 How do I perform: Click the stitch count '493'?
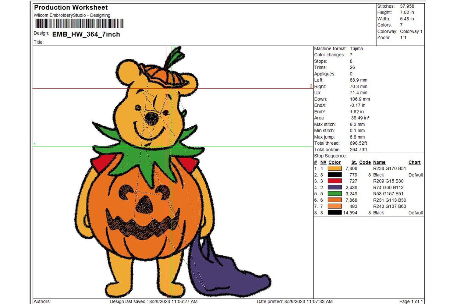353,206
